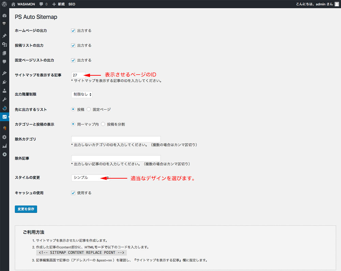Open the 新規 (new) plus menu
This screenshot has width=341, height=271.
58,4
